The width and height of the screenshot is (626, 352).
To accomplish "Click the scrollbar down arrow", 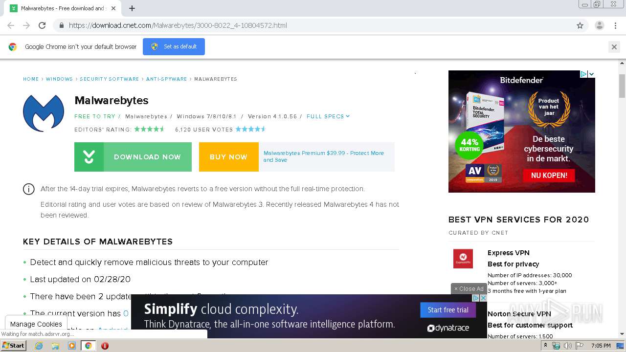I will tap(622, 334).
